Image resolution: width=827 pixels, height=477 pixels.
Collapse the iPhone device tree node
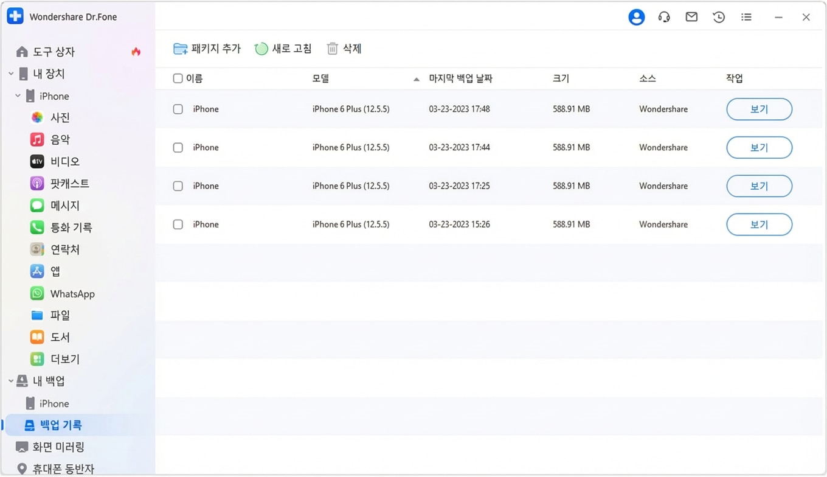tap(18, 96)
